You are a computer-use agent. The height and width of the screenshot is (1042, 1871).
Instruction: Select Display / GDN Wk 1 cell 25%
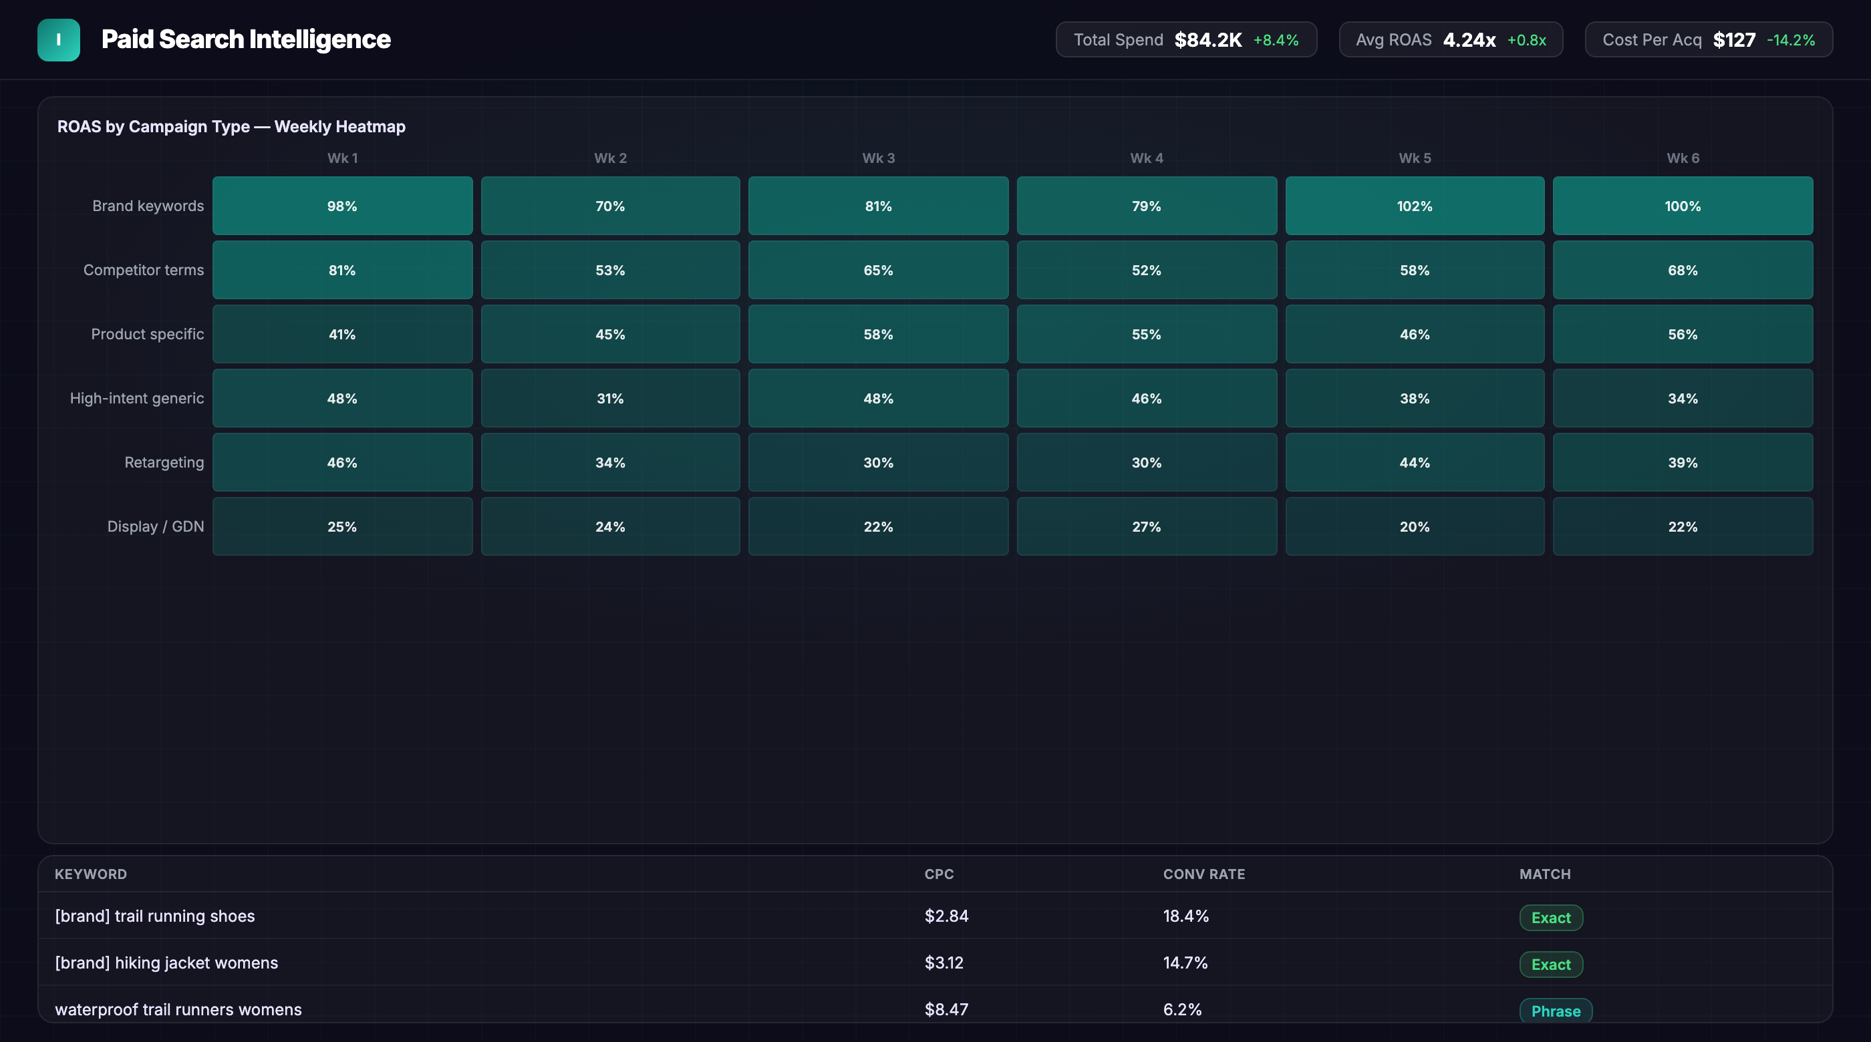tap(342, 526)
